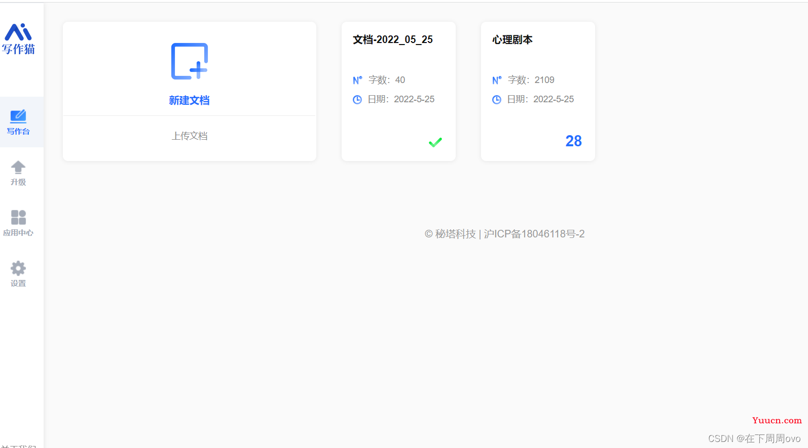Click the 字数: 40 text
Viewport: 808px width, 448px height.
387,80
